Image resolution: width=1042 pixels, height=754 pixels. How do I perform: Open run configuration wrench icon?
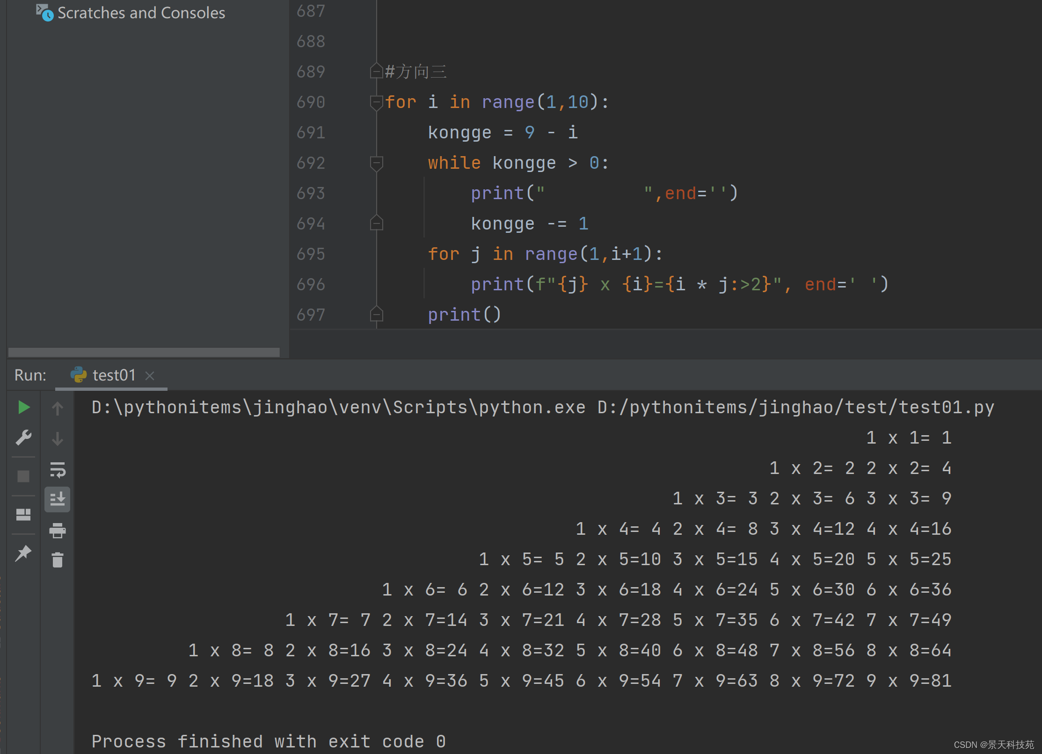click(x=23, y=438)
